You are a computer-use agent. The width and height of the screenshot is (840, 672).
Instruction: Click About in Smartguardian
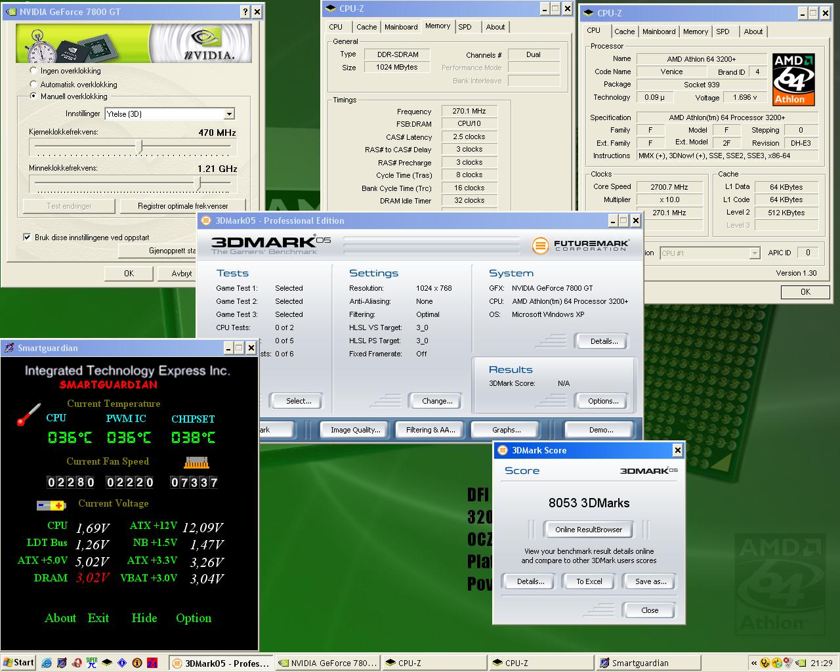(x=60, y=618)
